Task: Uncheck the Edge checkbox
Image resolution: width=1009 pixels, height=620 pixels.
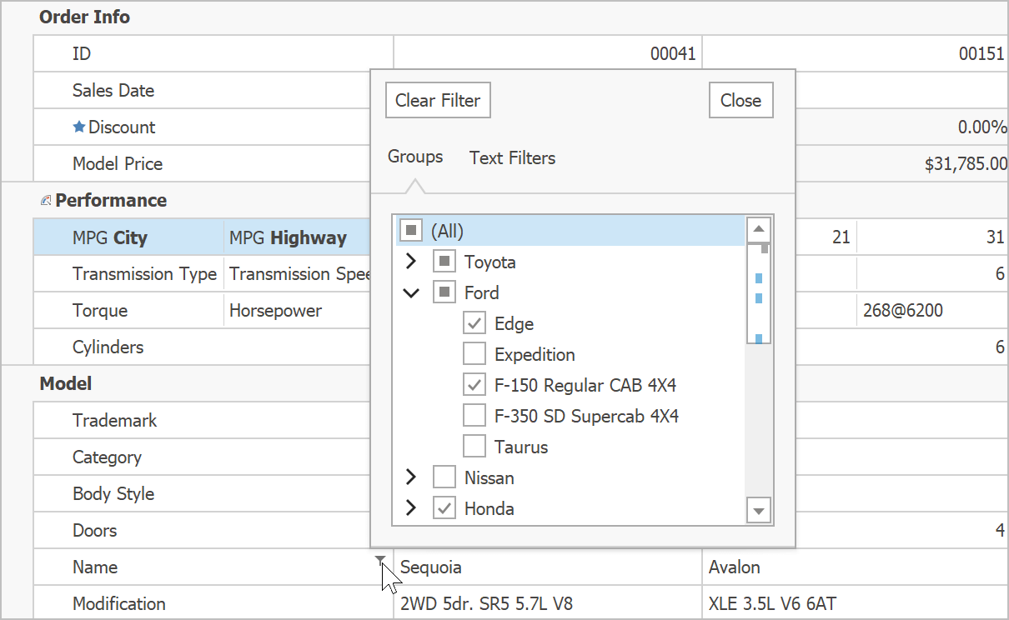Action: [x=474, y=323]
